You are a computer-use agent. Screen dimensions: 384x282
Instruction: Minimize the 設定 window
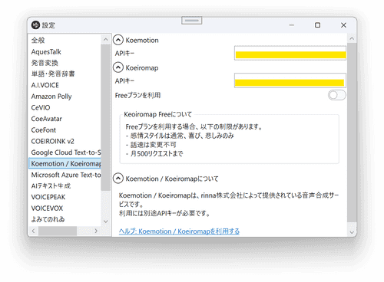pos(292,25)
